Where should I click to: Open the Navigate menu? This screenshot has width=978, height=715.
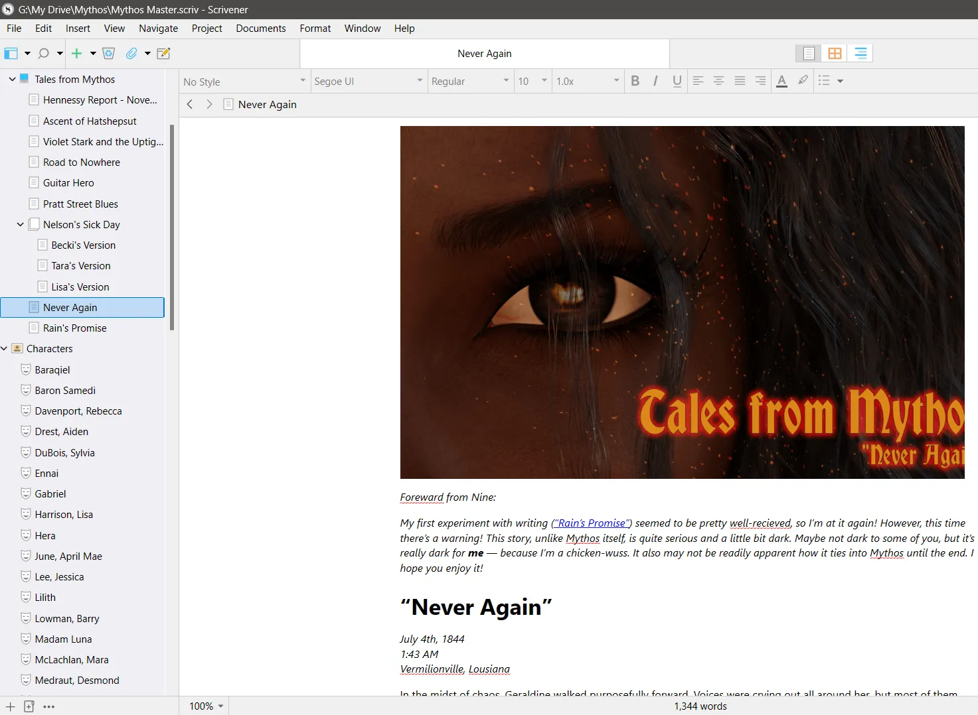pos(159,29)
